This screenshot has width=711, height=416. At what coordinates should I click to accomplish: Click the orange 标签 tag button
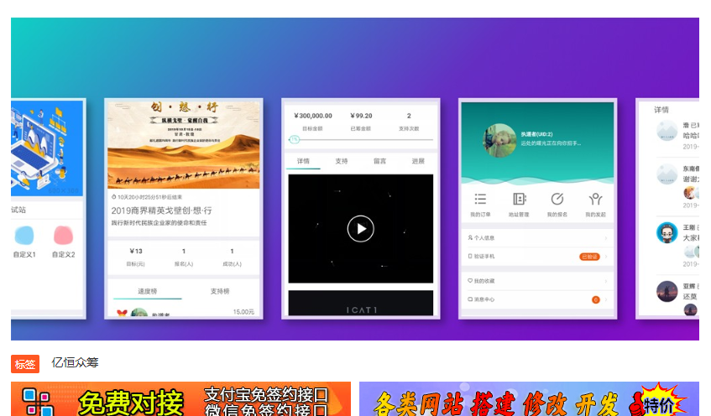[25, 364]
